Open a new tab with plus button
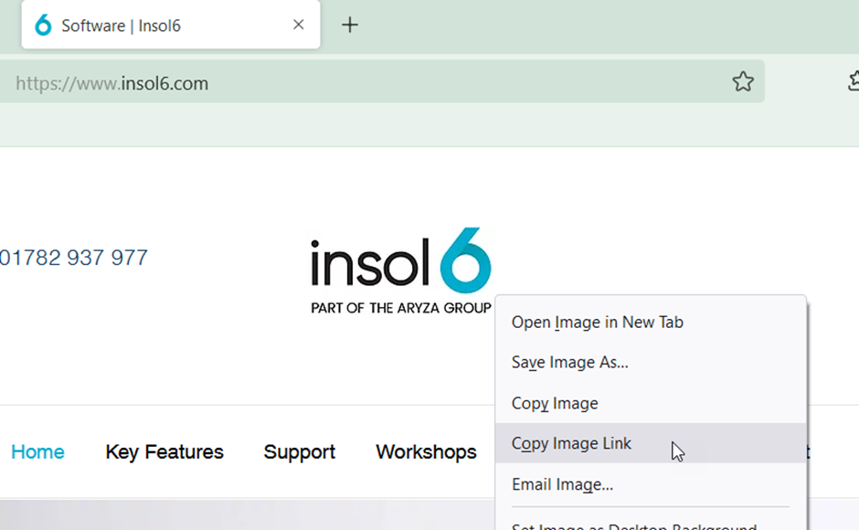The height and width of the screenshot is (530, 859). point(349,25)
